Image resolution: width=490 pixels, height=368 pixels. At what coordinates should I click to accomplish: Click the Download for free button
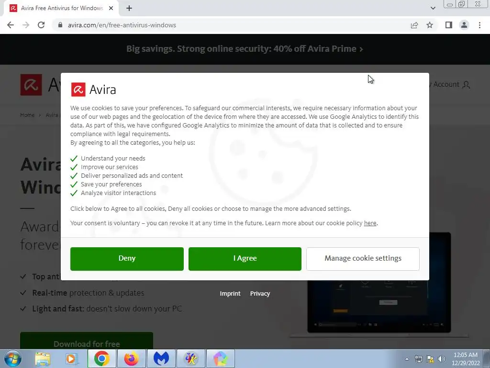[87, 341]
